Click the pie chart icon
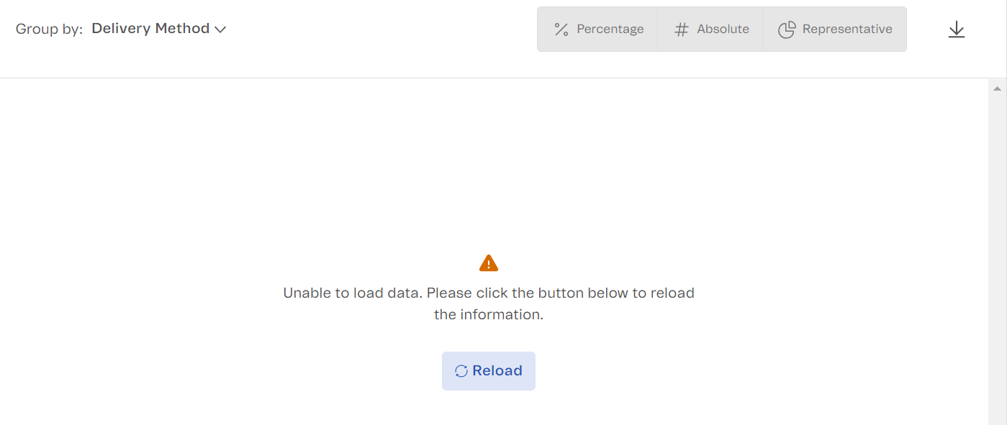 pos(787,29)
